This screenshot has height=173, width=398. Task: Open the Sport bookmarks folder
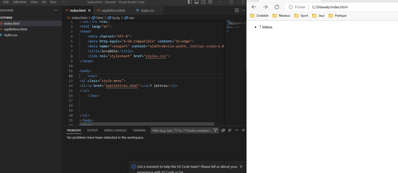(301, 16)
